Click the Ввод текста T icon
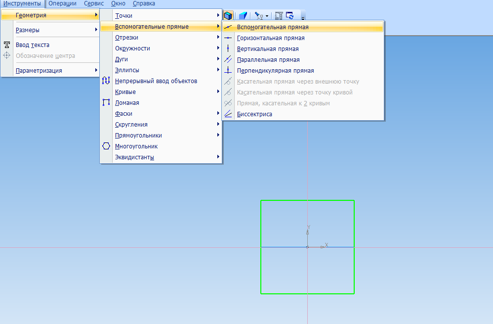This screenshot has width=493, height=324. (7, 45)
